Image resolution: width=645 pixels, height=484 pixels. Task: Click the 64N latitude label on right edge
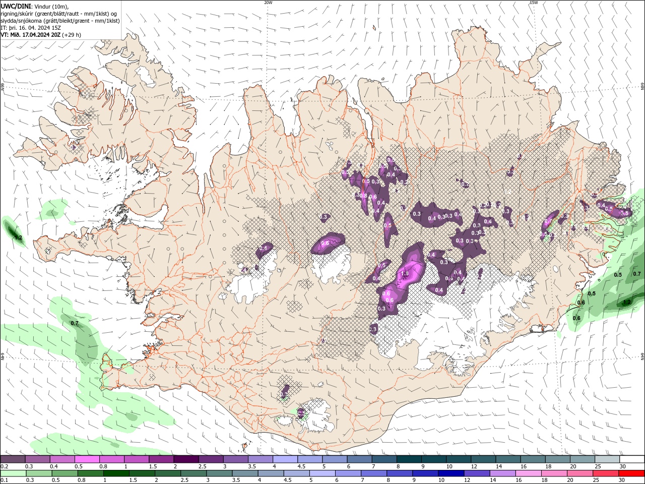coord(642,356)
